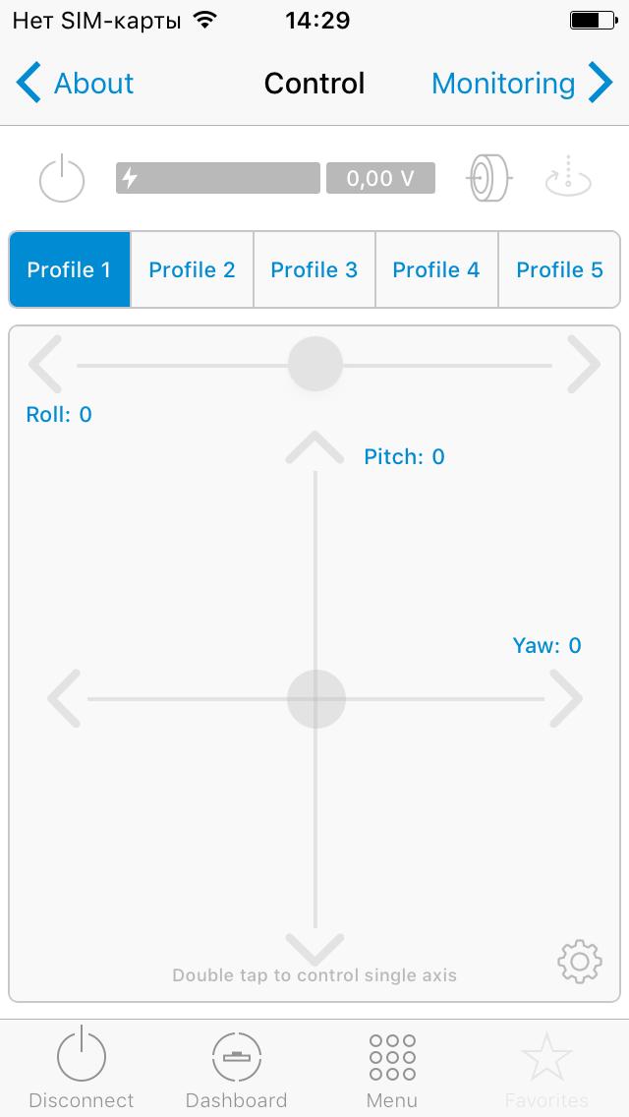Screen dimensions: 629x1117
Task: Click the roll slider knob
Action: [314, 365]
